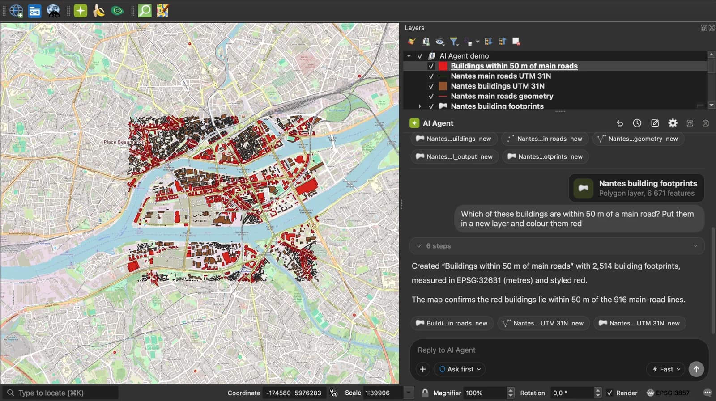Click the Nantes building footprints attachment card
The height and width of the screenshot is (401, 716).
pyautogui.click(x=636, y=188)
